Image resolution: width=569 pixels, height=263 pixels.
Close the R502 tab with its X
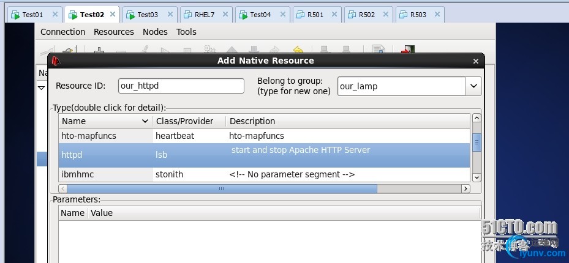pos(386,14)
